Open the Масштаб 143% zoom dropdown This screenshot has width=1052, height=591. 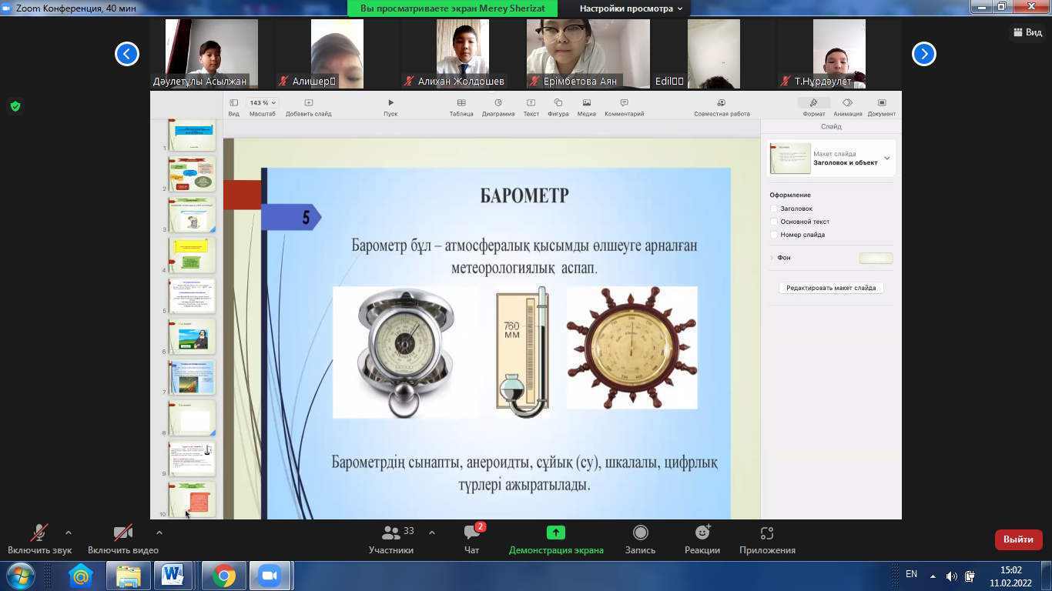[262, 102]
